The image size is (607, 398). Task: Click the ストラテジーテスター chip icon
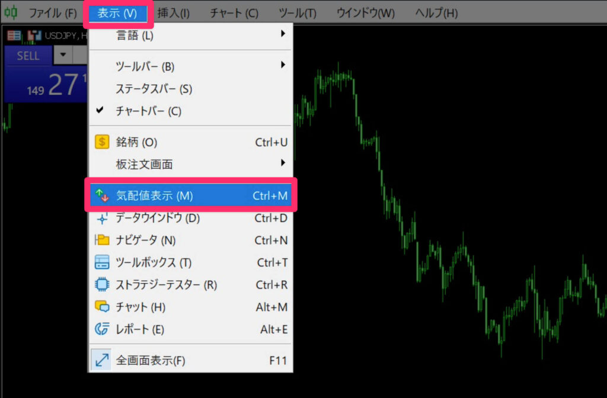[101, 285]
